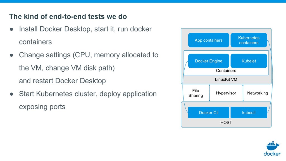The image size is (286, 161).
Task: Click the bullet before Change settings
Action: coord(11,55)
